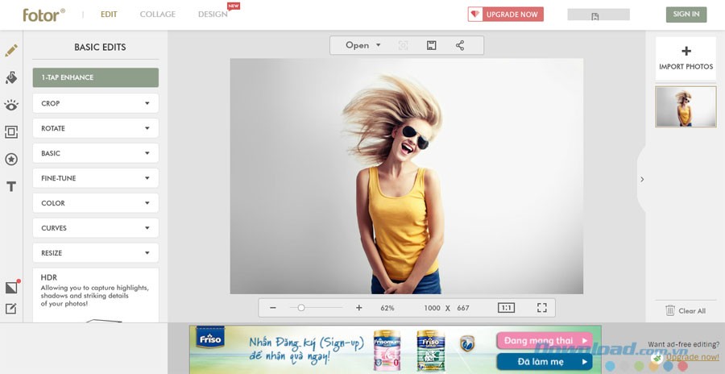Click the Sign In button
This screenshot has height=374, width=725.
click(x=686, y=15)
